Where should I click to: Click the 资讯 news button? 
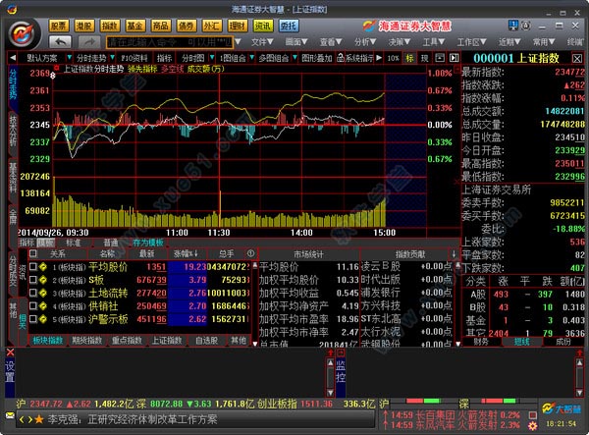[262, 26]
